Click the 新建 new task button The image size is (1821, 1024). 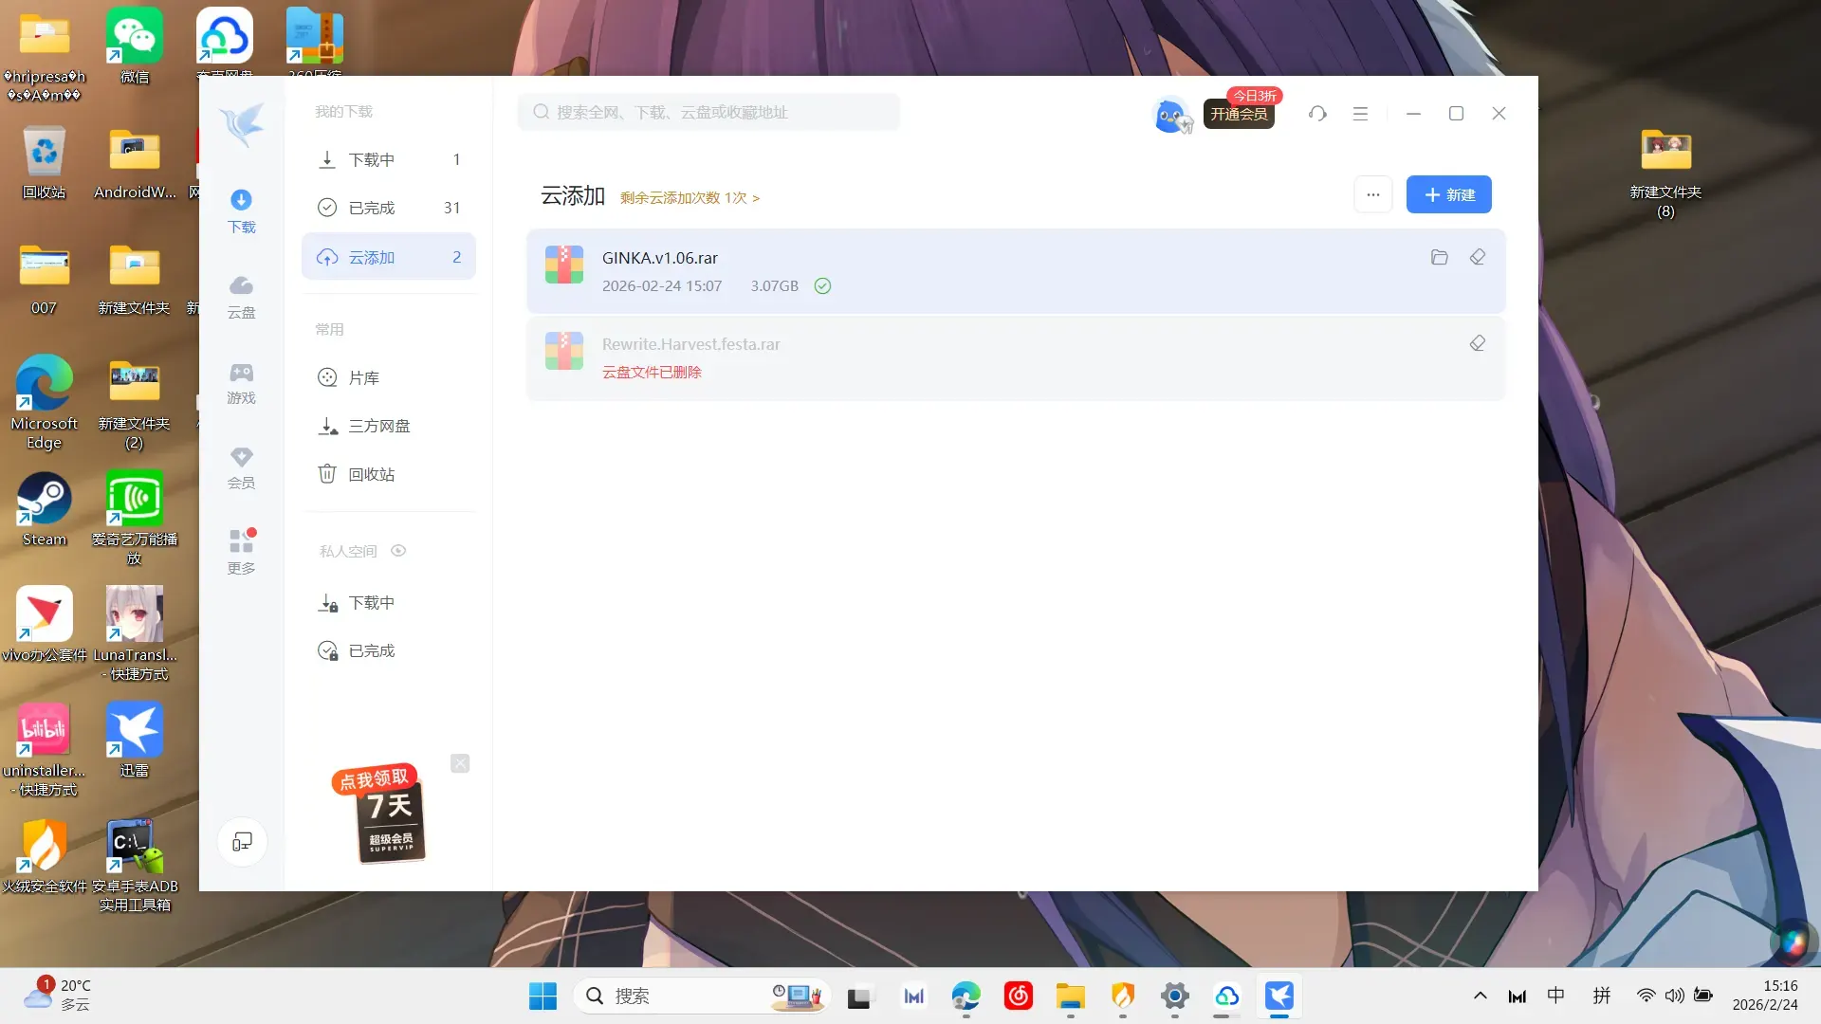tap(1448, 194)
